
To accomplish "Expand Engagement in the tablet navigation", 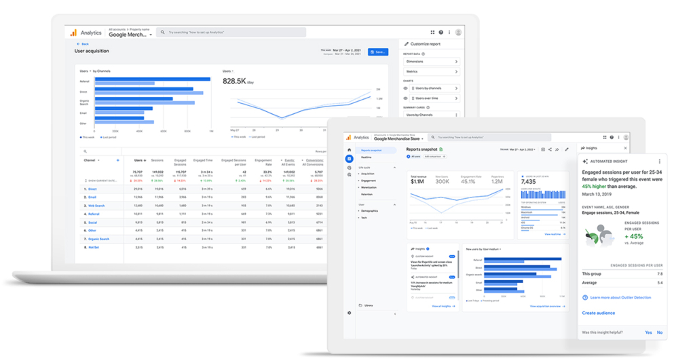I will [x=367, y=181].
